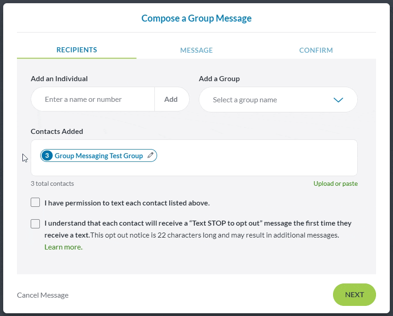
Task: Open the Upload or paste link
Action: tap(335, 183)
